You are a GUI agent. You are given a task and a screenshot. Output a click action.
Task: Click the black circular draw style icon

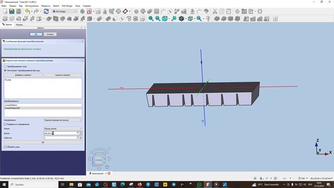click(x=181, y=19)
